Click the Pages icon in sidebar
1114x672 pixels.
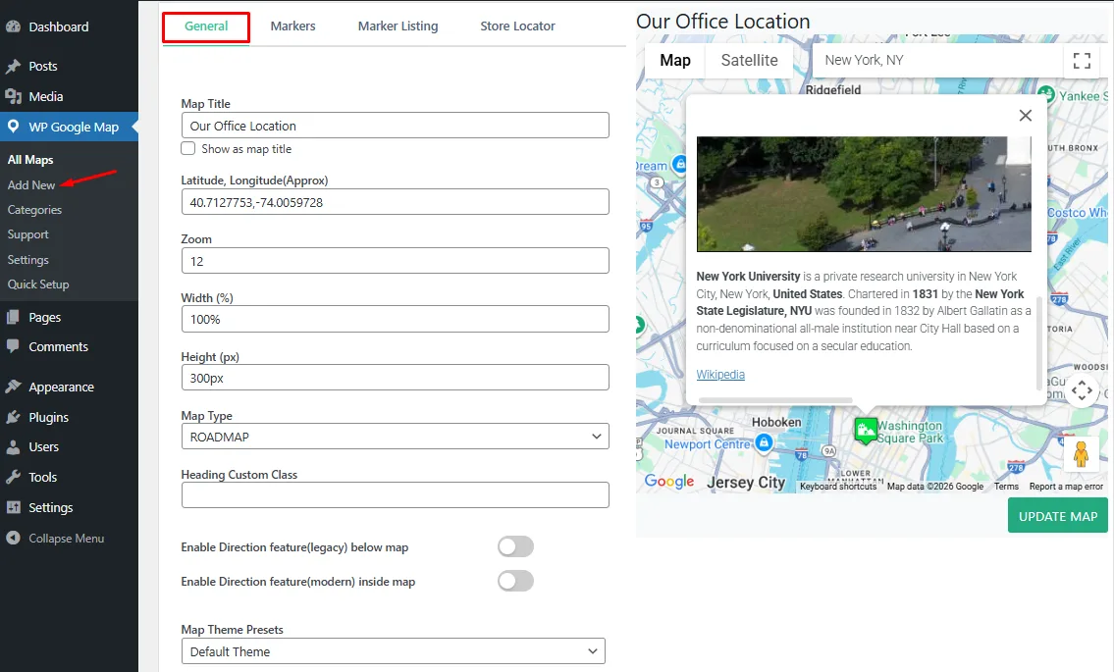[x=13, y=317]
